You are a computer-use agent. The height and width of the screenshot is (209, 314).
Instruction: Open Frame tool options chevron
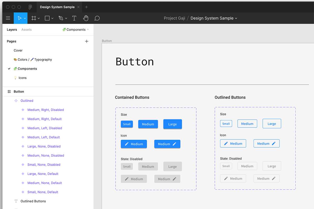39,18
